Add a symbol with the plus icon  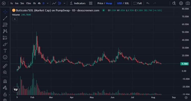pos(4,3)
